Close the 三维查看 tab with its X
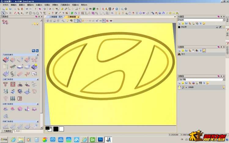229x143 pixels. click(78, 17)
